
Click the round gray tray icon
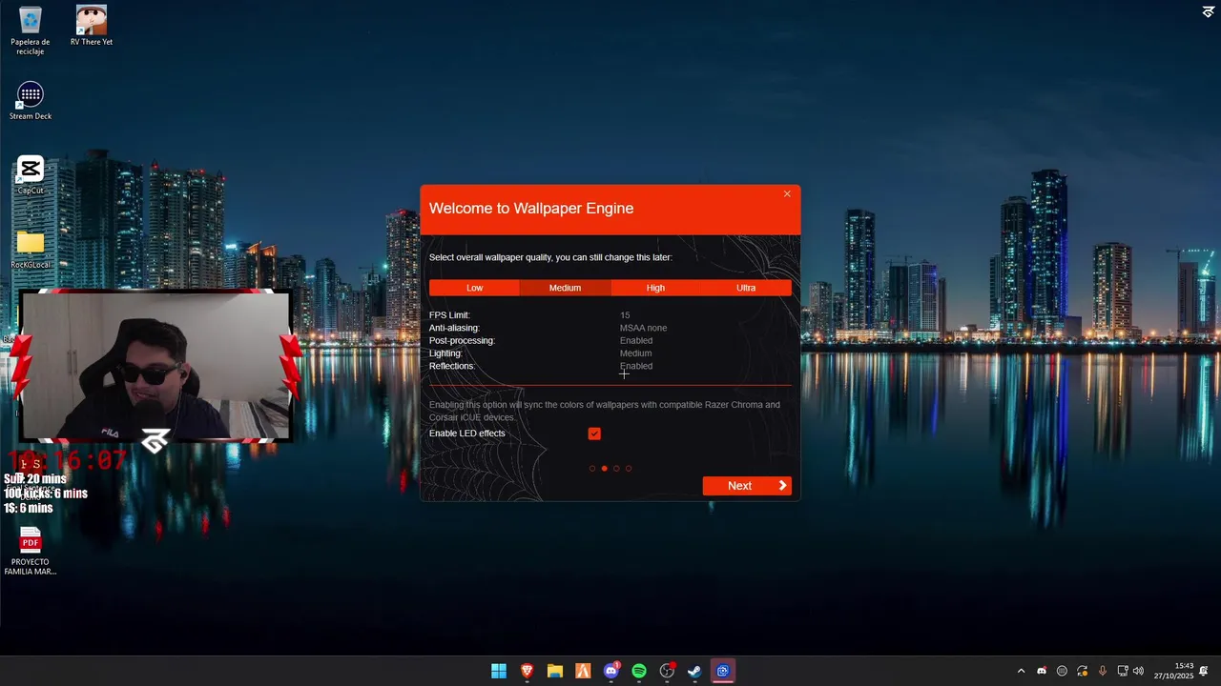pos(1062,671)
